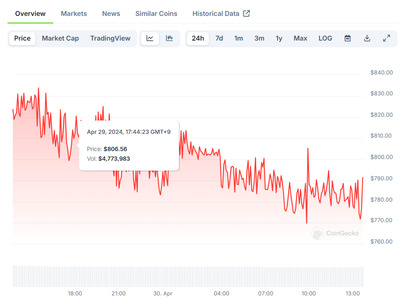Screen dimensions: 400x300
Task: Select the 1y time range
Action: (x=279, y=38)
